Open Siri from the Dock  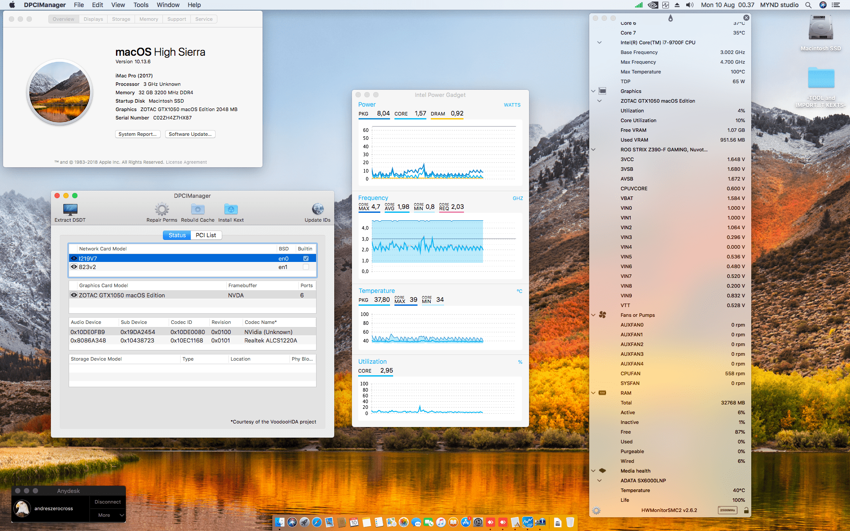(x=292, y=523)
